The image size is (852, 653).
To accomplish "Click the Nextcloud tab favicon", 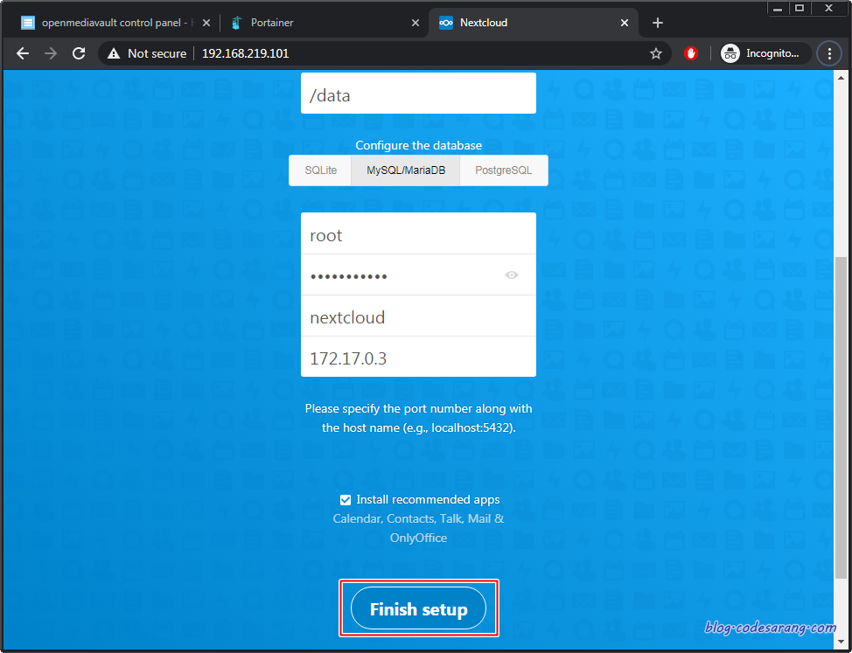I will coord(446,23).
